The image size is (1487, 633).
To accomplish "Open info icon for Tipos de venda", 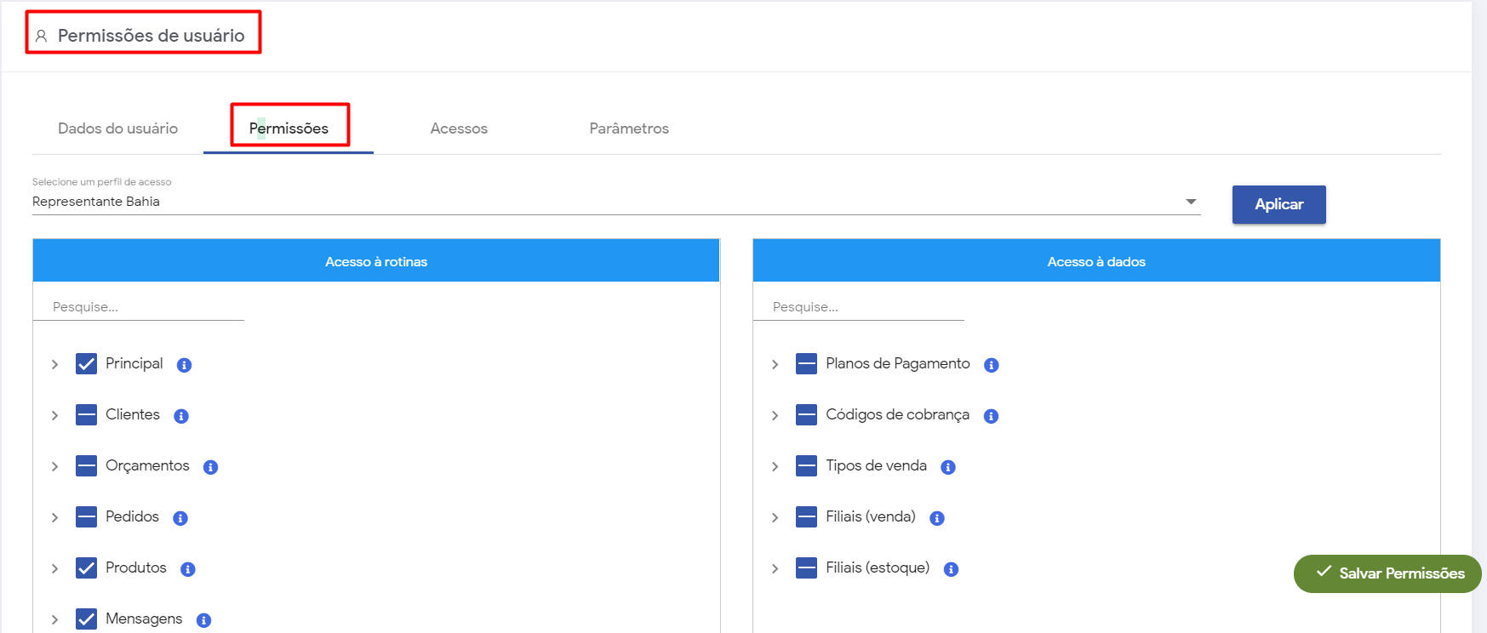I will [948, 467].
